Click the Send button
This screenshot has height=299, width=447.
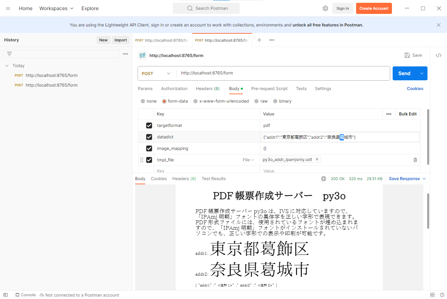pyautogui.click(x=404, y=73)
